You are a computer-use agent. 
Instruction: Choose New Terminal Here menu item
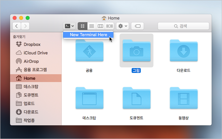pyautogui.click(x=88, y=35)
